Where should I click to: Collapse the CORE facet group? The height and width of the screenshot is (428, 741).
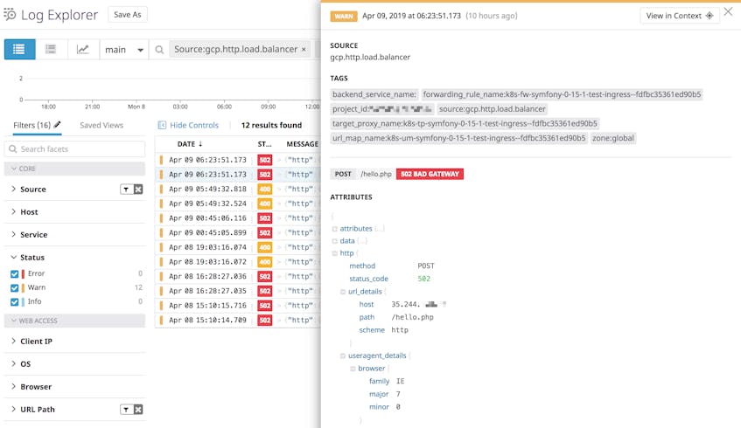(x=74, y=169)
